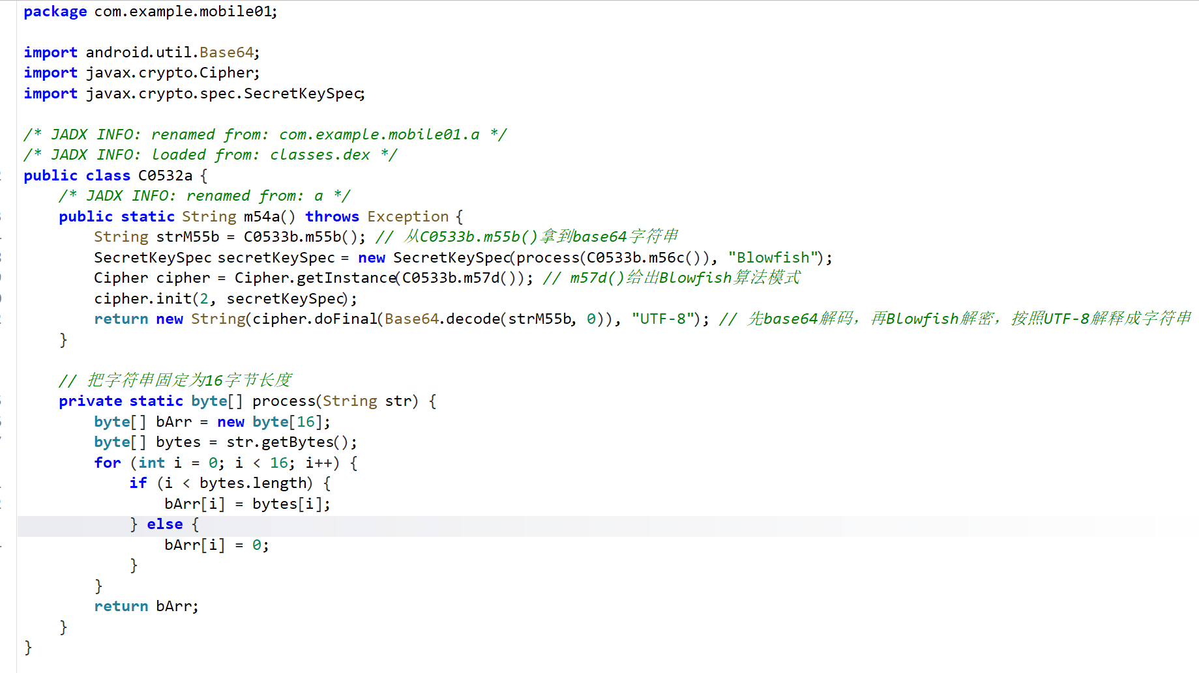Click the 'C0533b.m56c()' call
The image size is (1199, 673).
tap(645, 257)
